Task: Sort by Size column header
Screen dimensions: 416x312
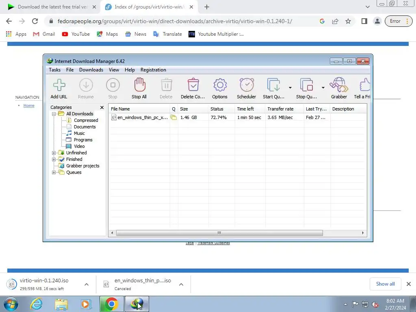Action: pos(193,109)
